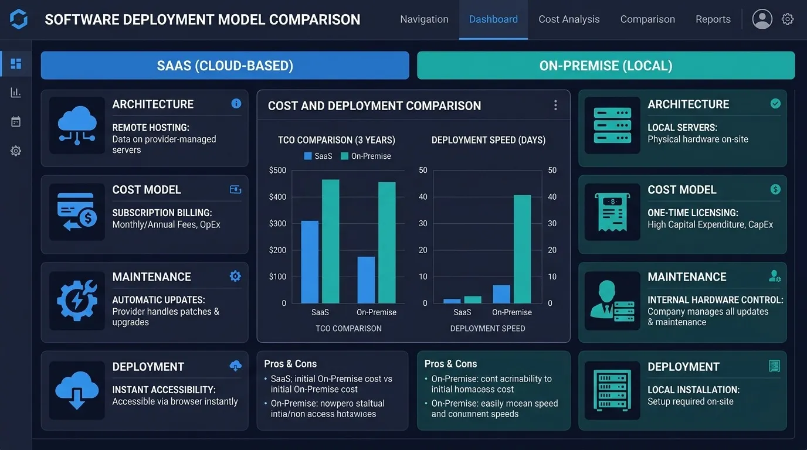Click the "$500" axis label in TCO chart

point(277,170)
